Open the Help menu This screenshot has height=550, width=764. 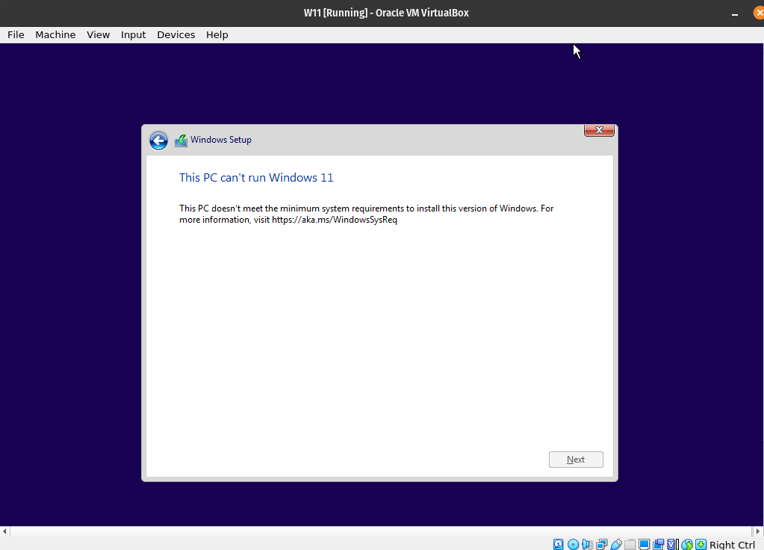pyautogui.click(x=217, y=34)
